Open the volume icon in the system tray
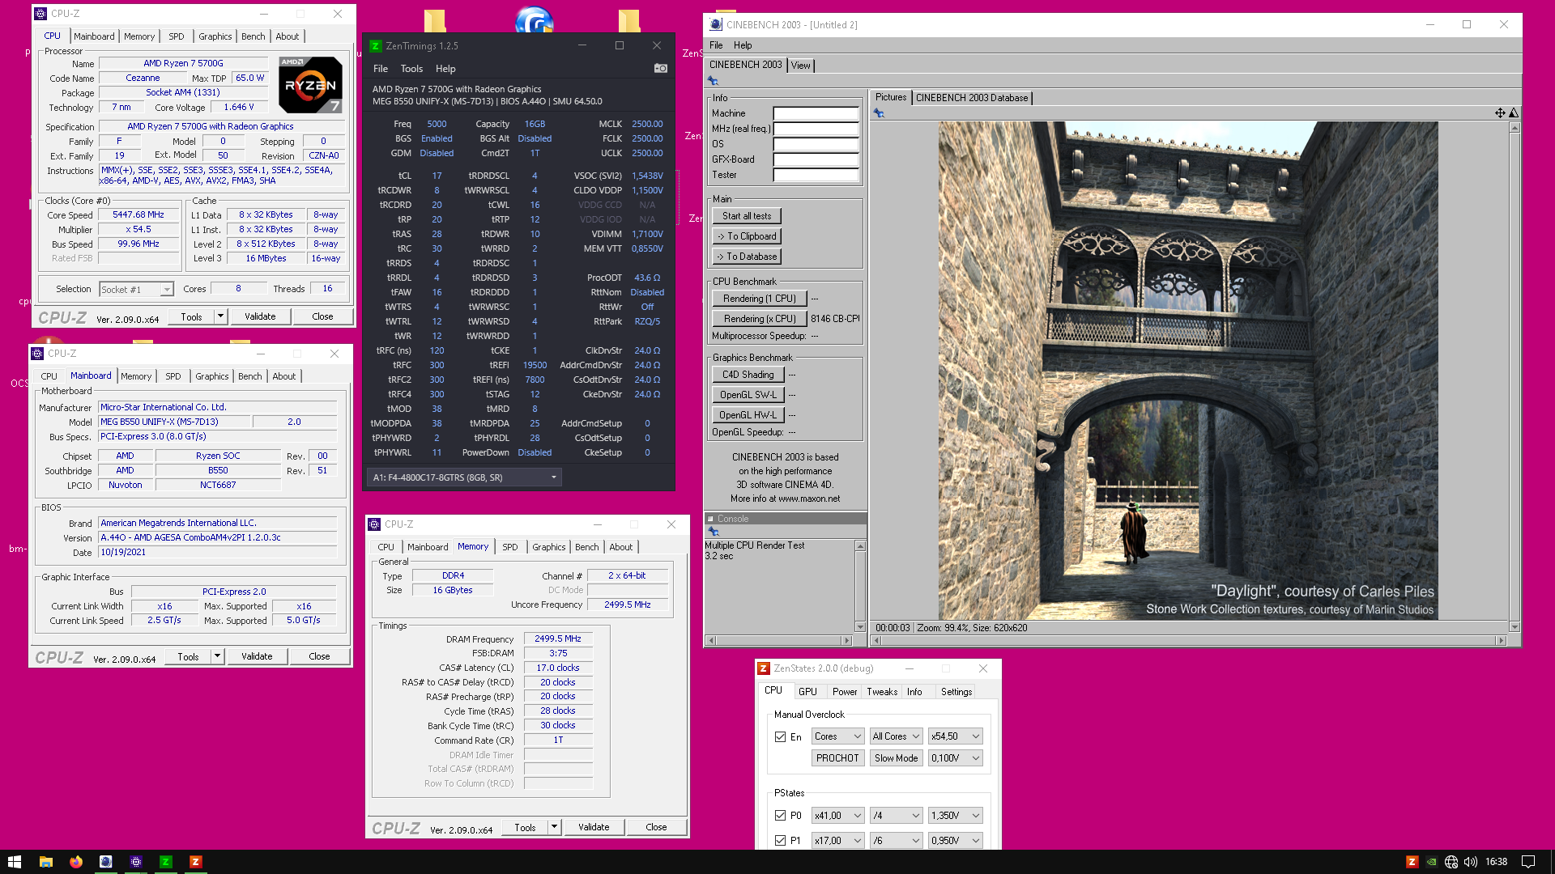 [x=1471, y=862]
